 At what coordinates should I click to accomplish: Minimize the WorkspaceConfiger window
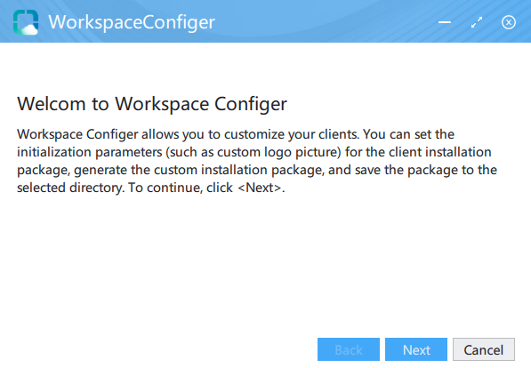coord(445,22)
